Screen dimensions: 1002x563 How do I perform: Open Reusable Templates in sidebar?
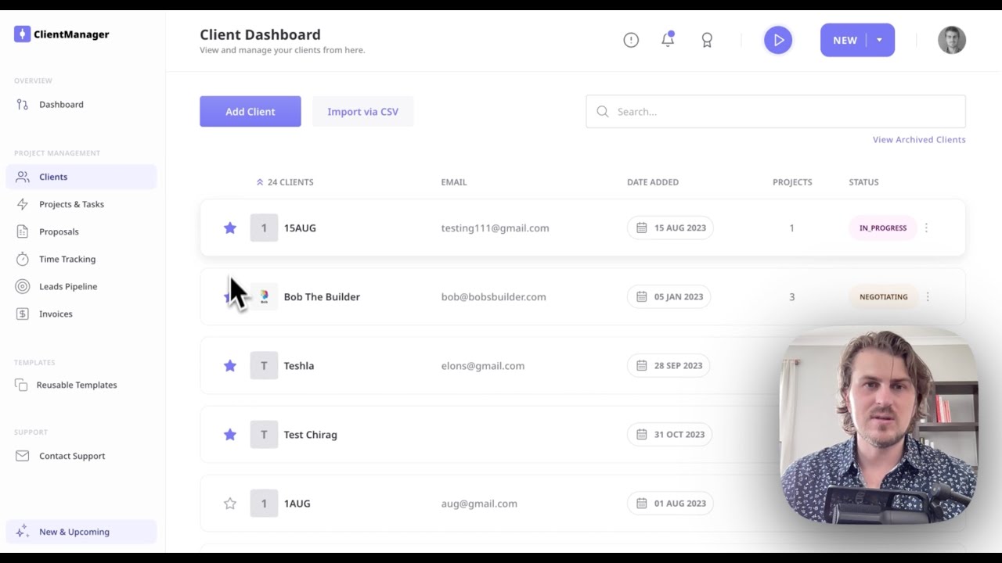click(77, 385)
